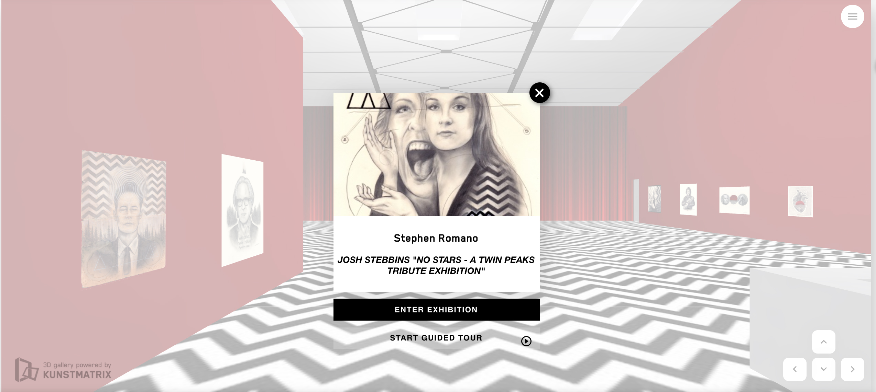The image size is (876, 392).
Task: Turn right using the right arrow
Action: point(852,369)
